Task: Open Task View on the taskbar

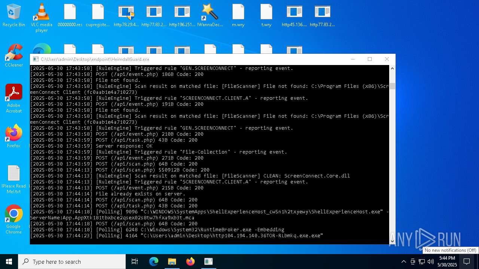Action: tap(135, 262)
